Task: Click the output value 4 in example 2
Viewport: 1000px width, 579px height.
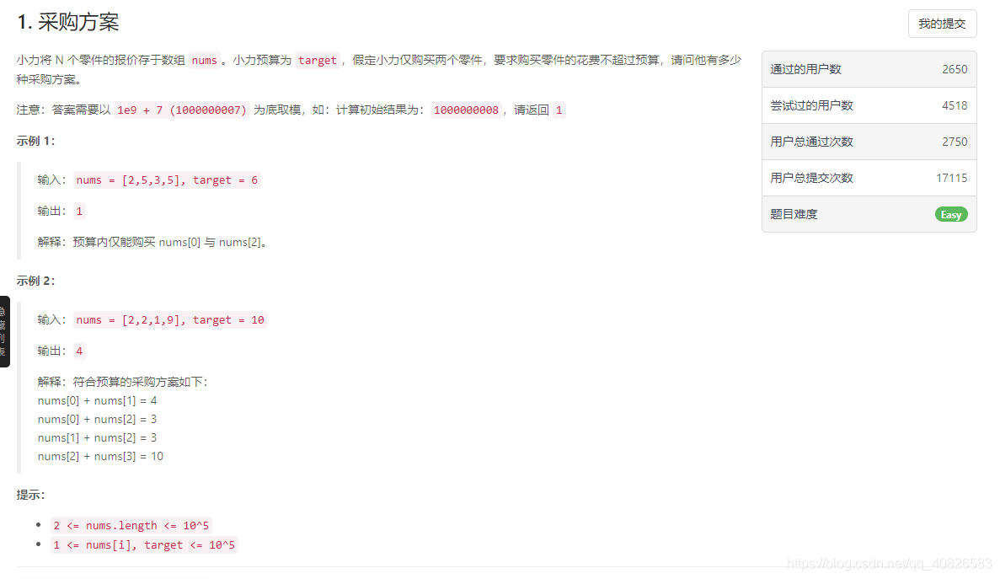Action: (x=78, y=351)
